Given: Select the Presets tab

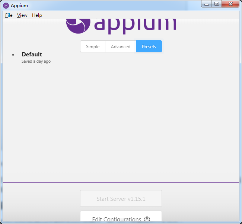Looking at the screenshot, I should [x=149, y=46].
